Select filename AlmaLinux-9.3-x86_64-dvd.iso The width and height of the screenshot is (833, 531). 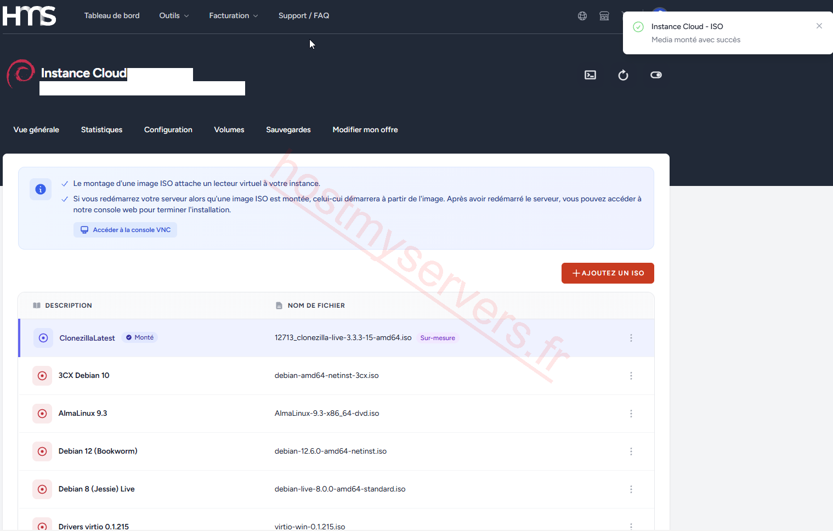(x=327, y=414)
